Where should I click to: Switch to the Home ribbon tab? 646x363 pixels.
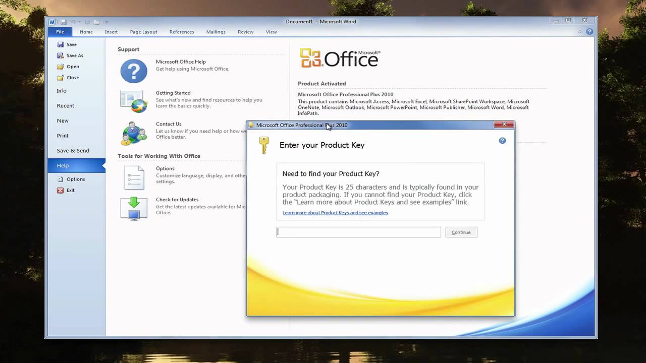86,32
